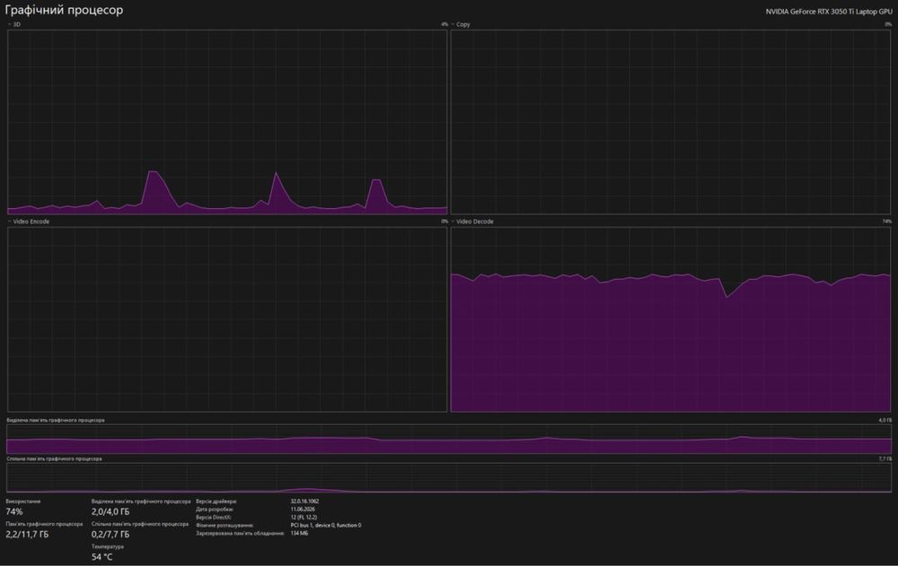Open the Copy engine selector dropdown
The height and width of the screenshot is (566, 898).
461,24
